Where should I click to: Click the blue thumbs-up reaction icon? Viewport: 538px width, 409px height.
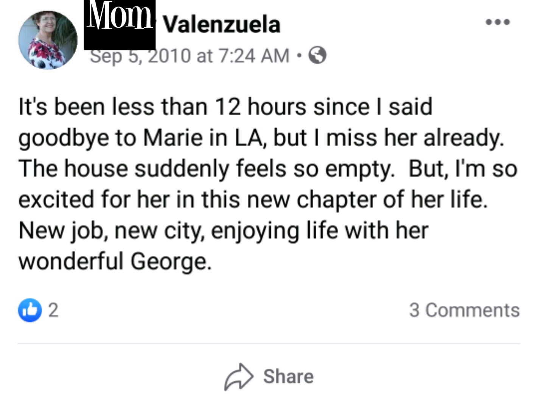pyautogui.click(x=30, y=310)
